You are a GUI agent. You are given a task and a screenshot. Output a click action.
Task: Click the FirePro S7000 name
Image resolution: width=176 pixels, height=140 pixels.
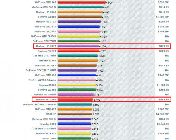coord(47,61)
